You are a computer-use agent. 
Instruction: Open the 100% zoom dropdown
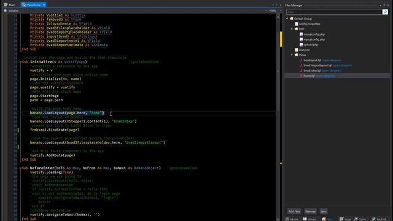(280, 10)
